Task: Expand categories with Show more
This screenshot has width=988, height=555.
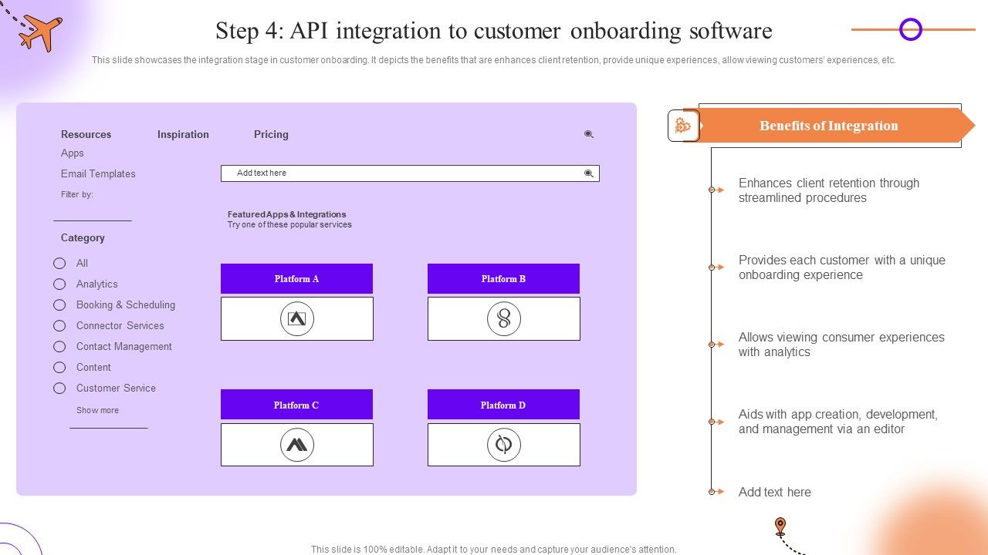Action: [x=97, y=410]
